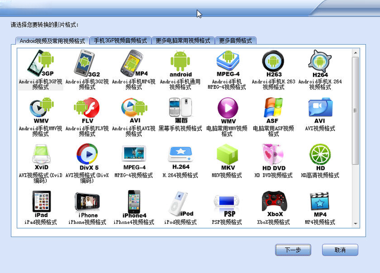
Task: Switch to 更多电脑常用视频格式 tab
Action: coord(183,41)
